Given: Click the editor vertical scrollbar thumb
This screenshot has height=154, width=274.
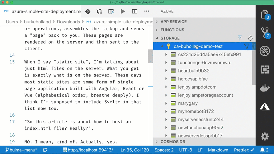Looking at the screenshot, I should [150, 56].
